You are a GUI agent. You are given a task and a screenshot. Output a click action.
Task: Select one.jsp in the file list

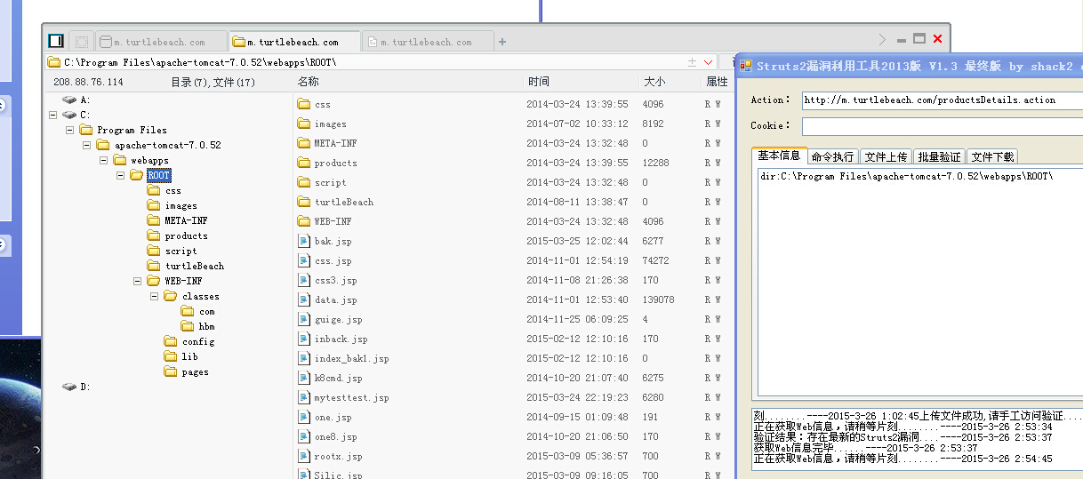click(333, 417)
